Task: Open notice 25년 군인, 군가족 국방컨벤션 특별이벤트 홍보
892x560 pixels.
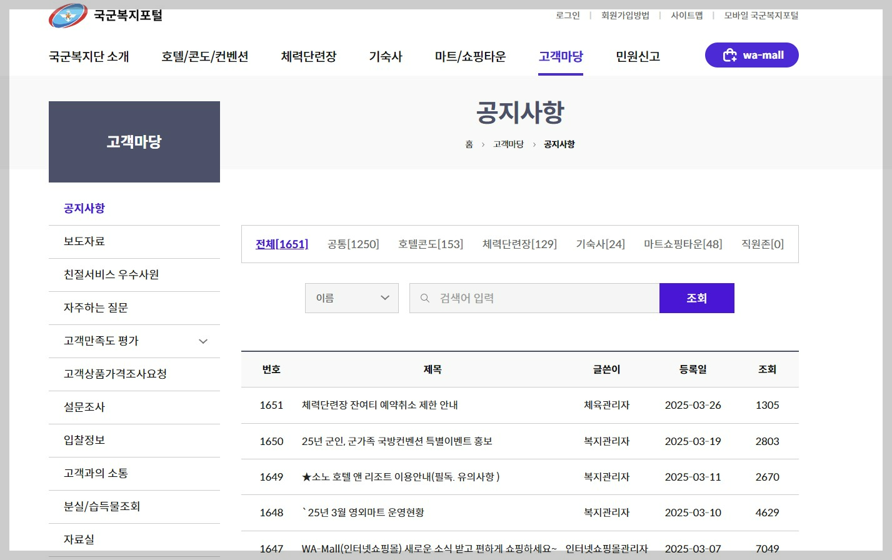Action: coord(397,441)
